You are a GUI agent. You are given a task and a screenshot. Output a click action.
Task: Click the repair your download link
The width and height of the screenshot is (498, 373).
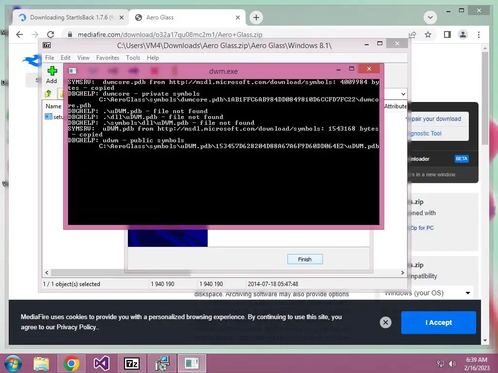(436, 119)
